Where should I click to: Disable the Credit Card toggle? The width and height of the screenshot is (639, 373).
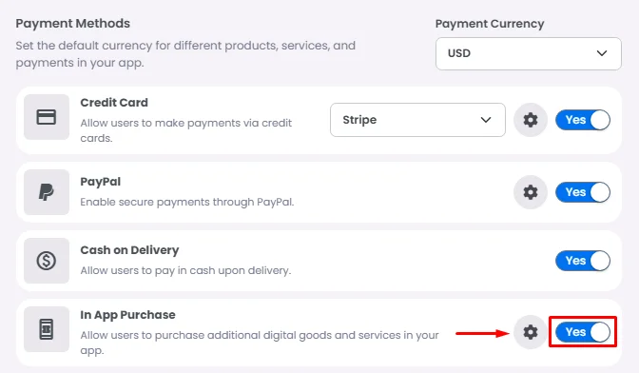point(583,120)
